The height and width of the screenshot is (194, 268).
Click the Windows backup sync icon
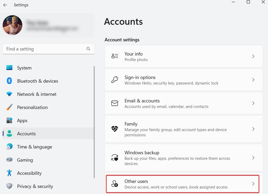115,158
